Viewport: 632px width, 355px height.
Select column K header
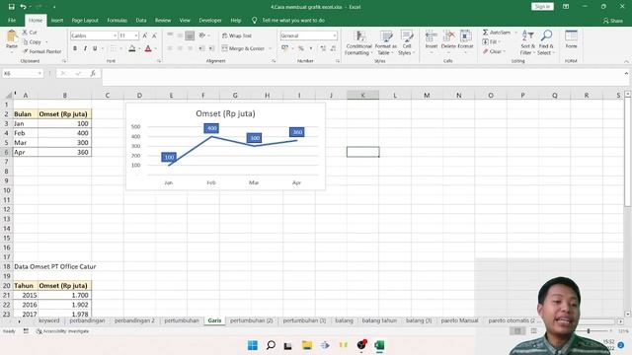(362, 96)
